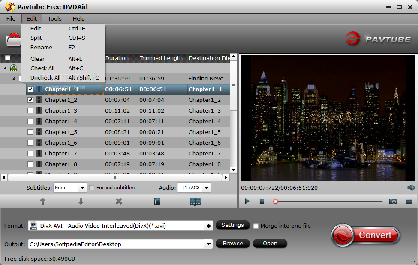Click the Browse button
This screenshot has height=265, width=418.
pyautogui.click(x=232, y=244)
